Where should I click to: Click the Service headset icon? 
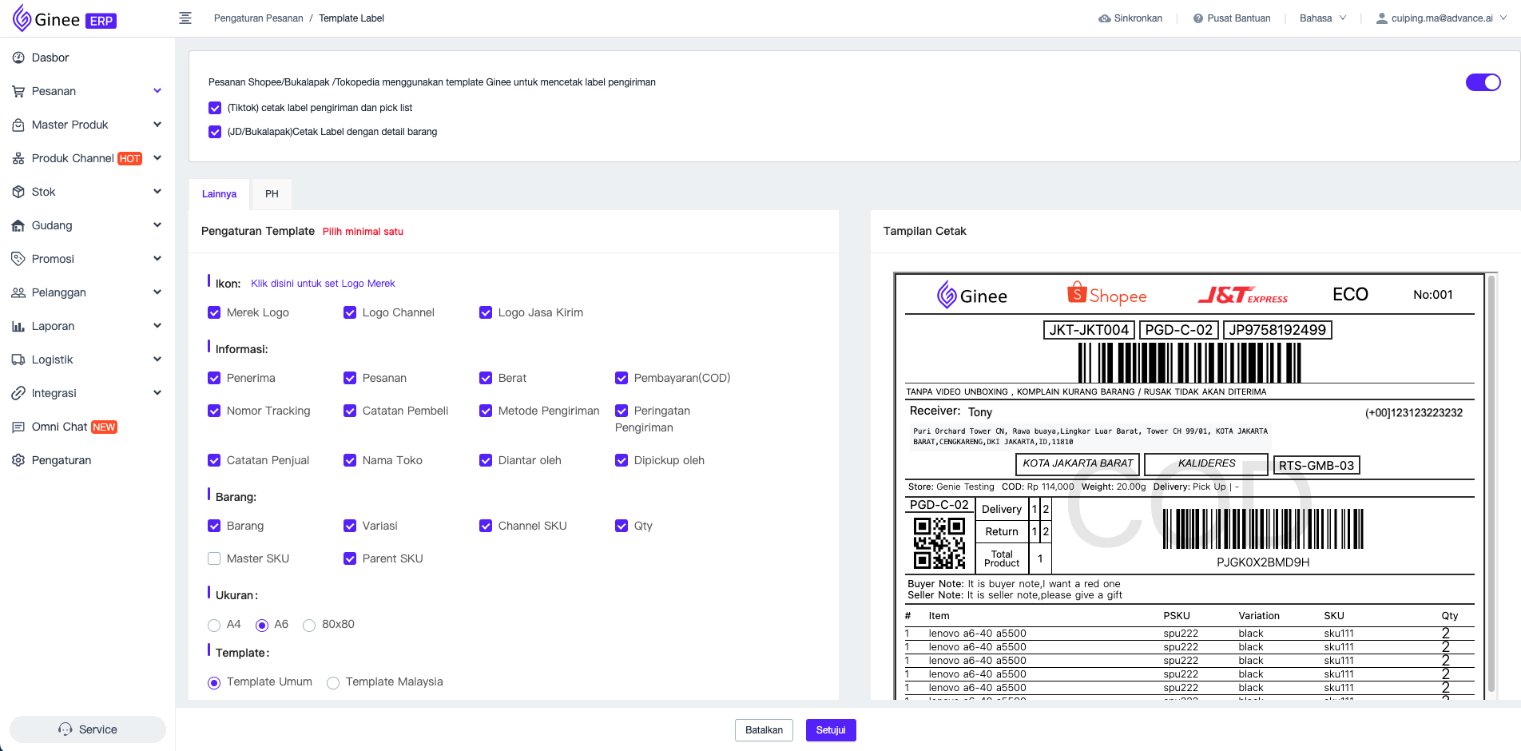tap(66, 729)
